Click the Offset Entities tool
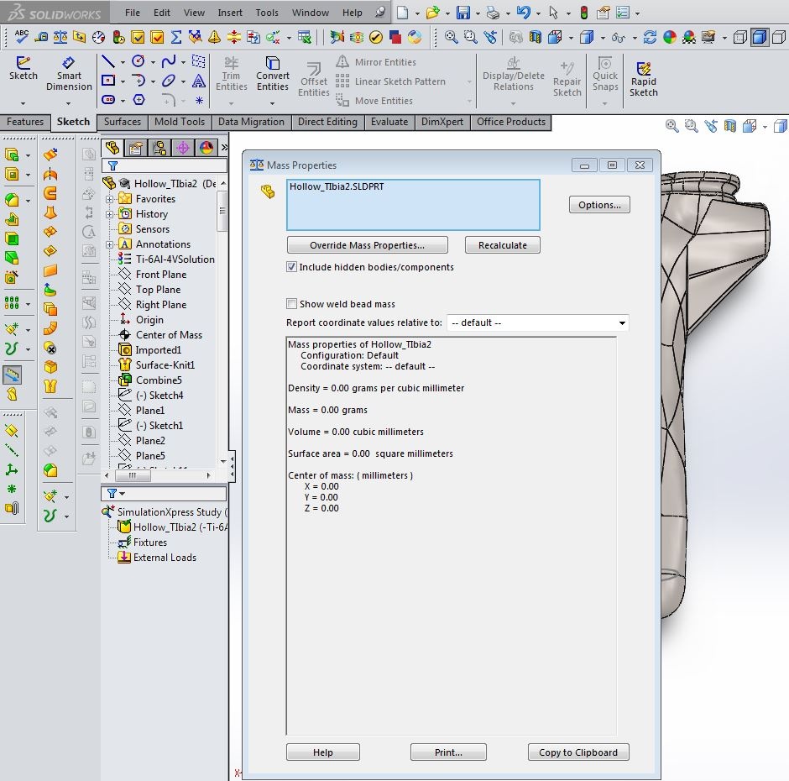Image resolution: width=789 pixels, height=781 pixels. 313,79
